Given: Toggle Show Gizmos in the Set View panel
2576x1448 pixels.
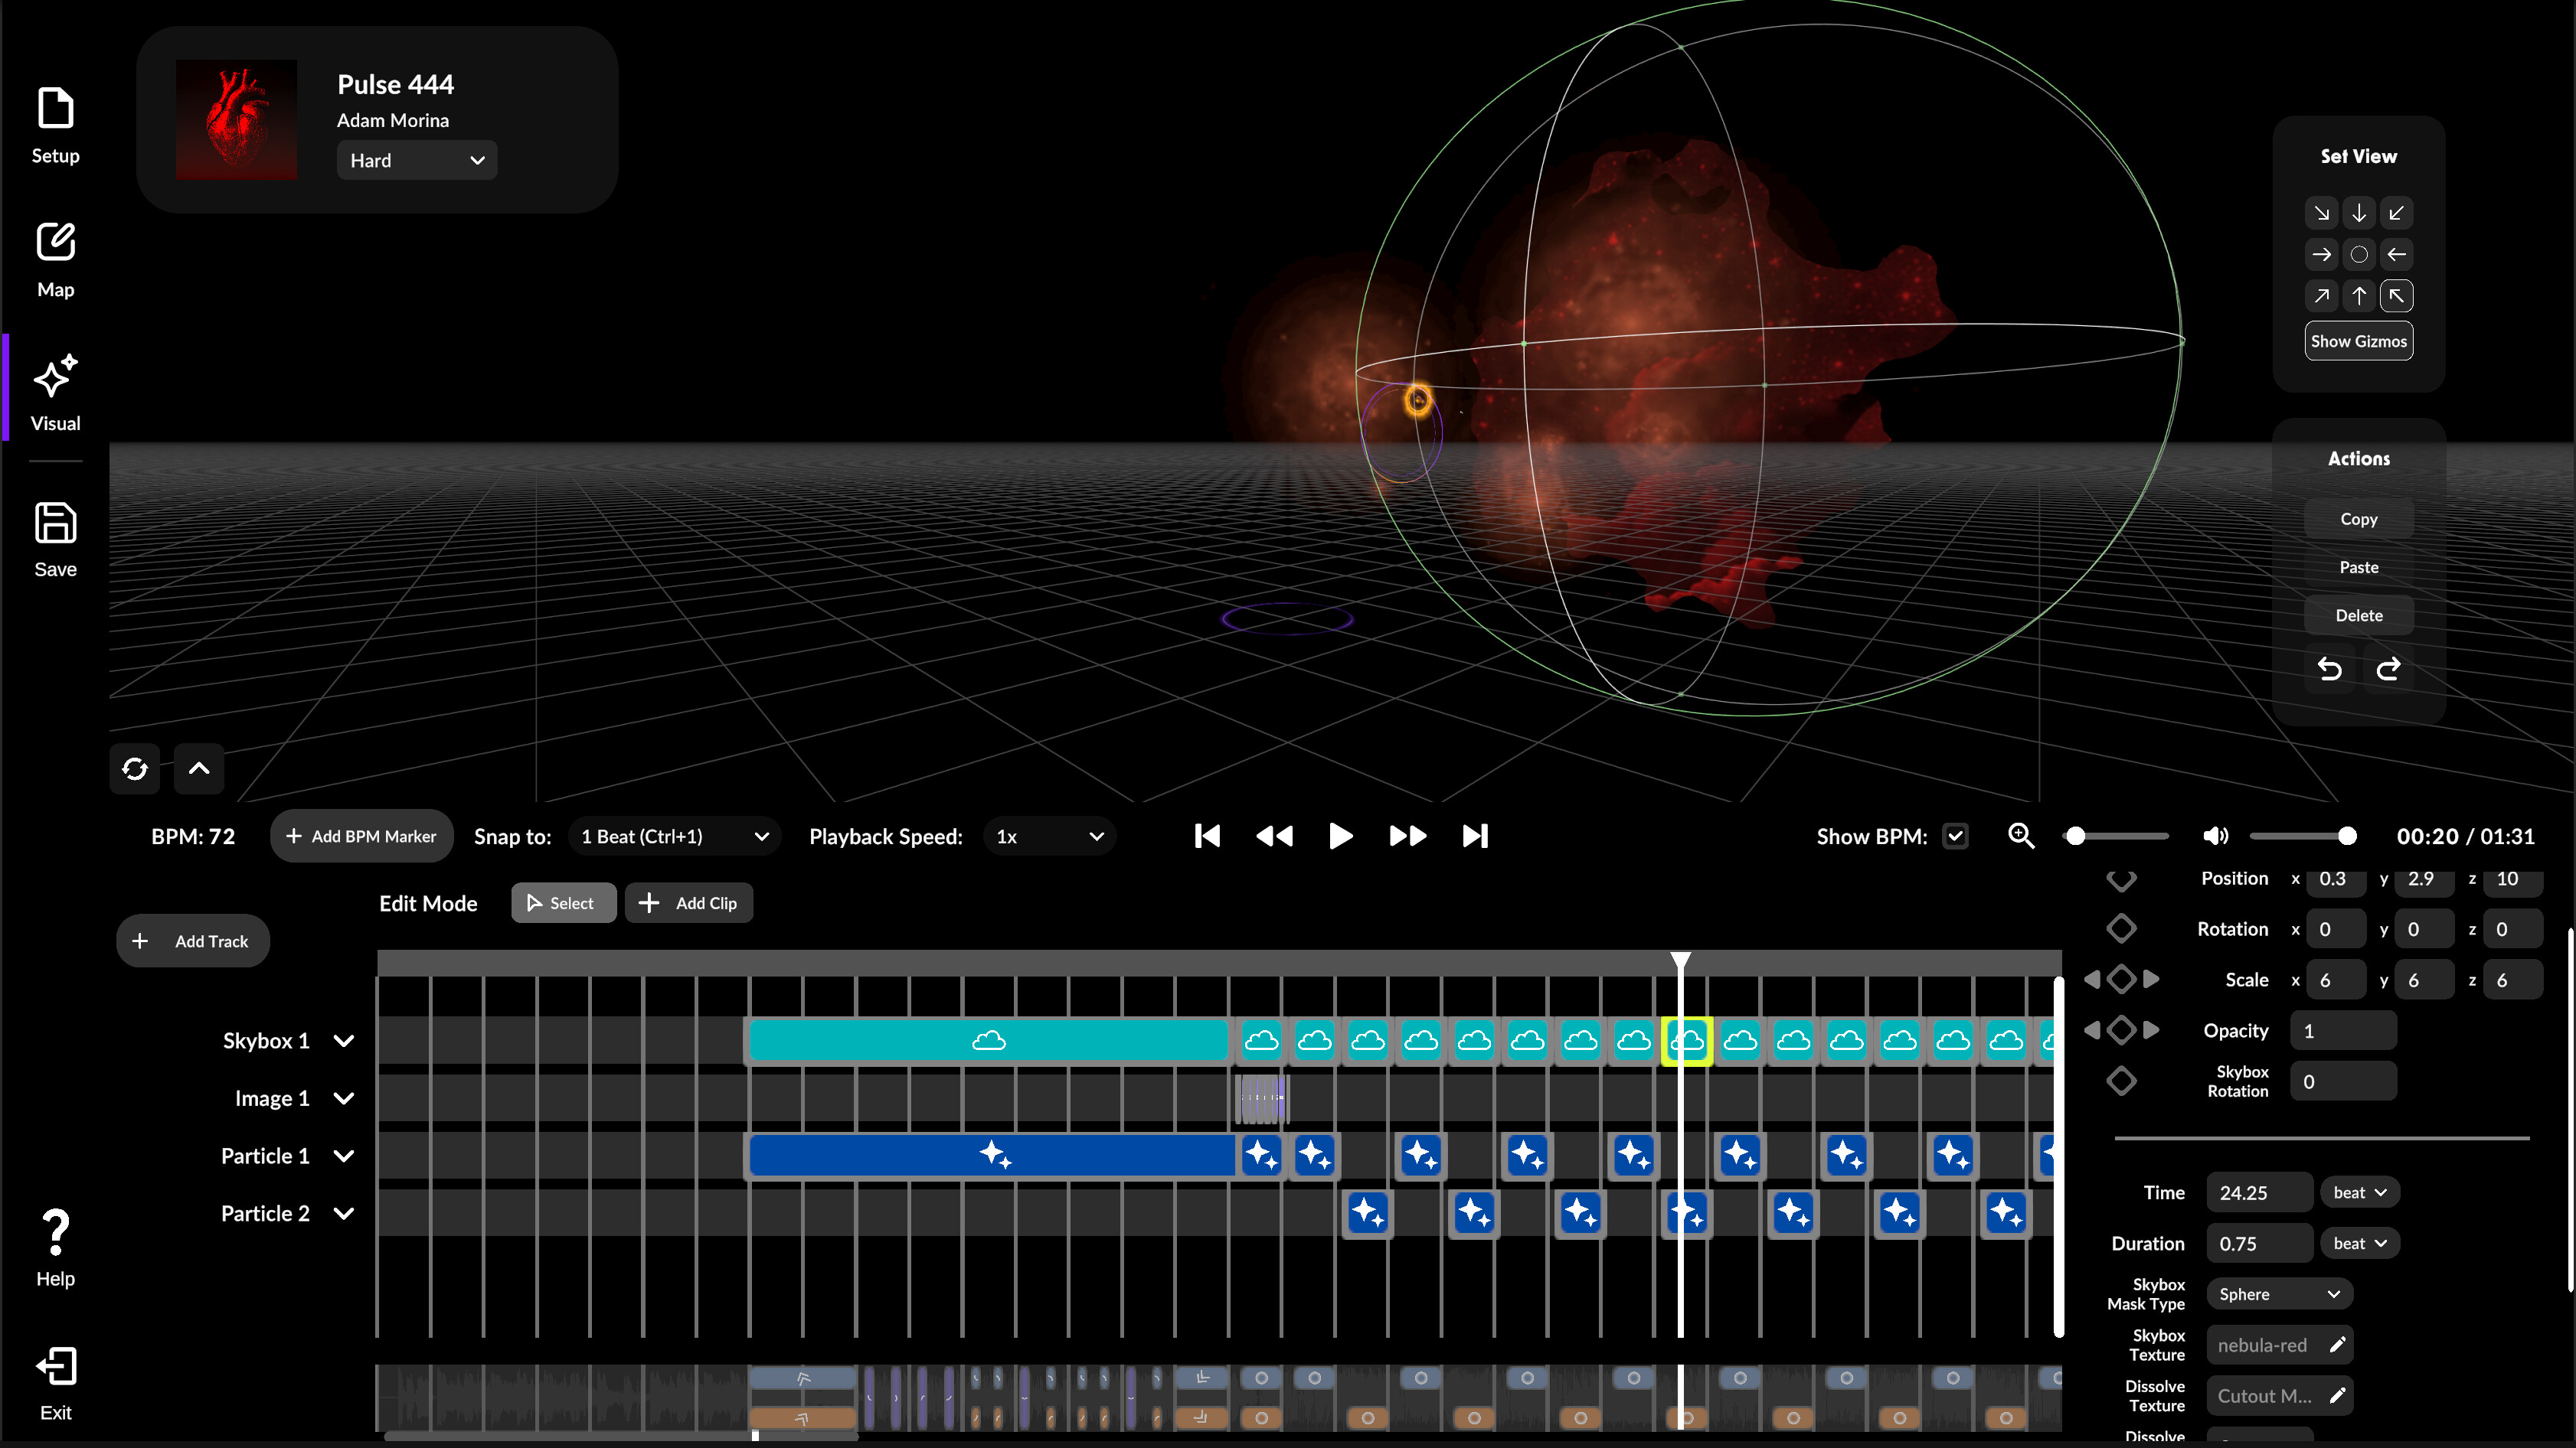Looking at the screenshot, I should [2358, 341].
